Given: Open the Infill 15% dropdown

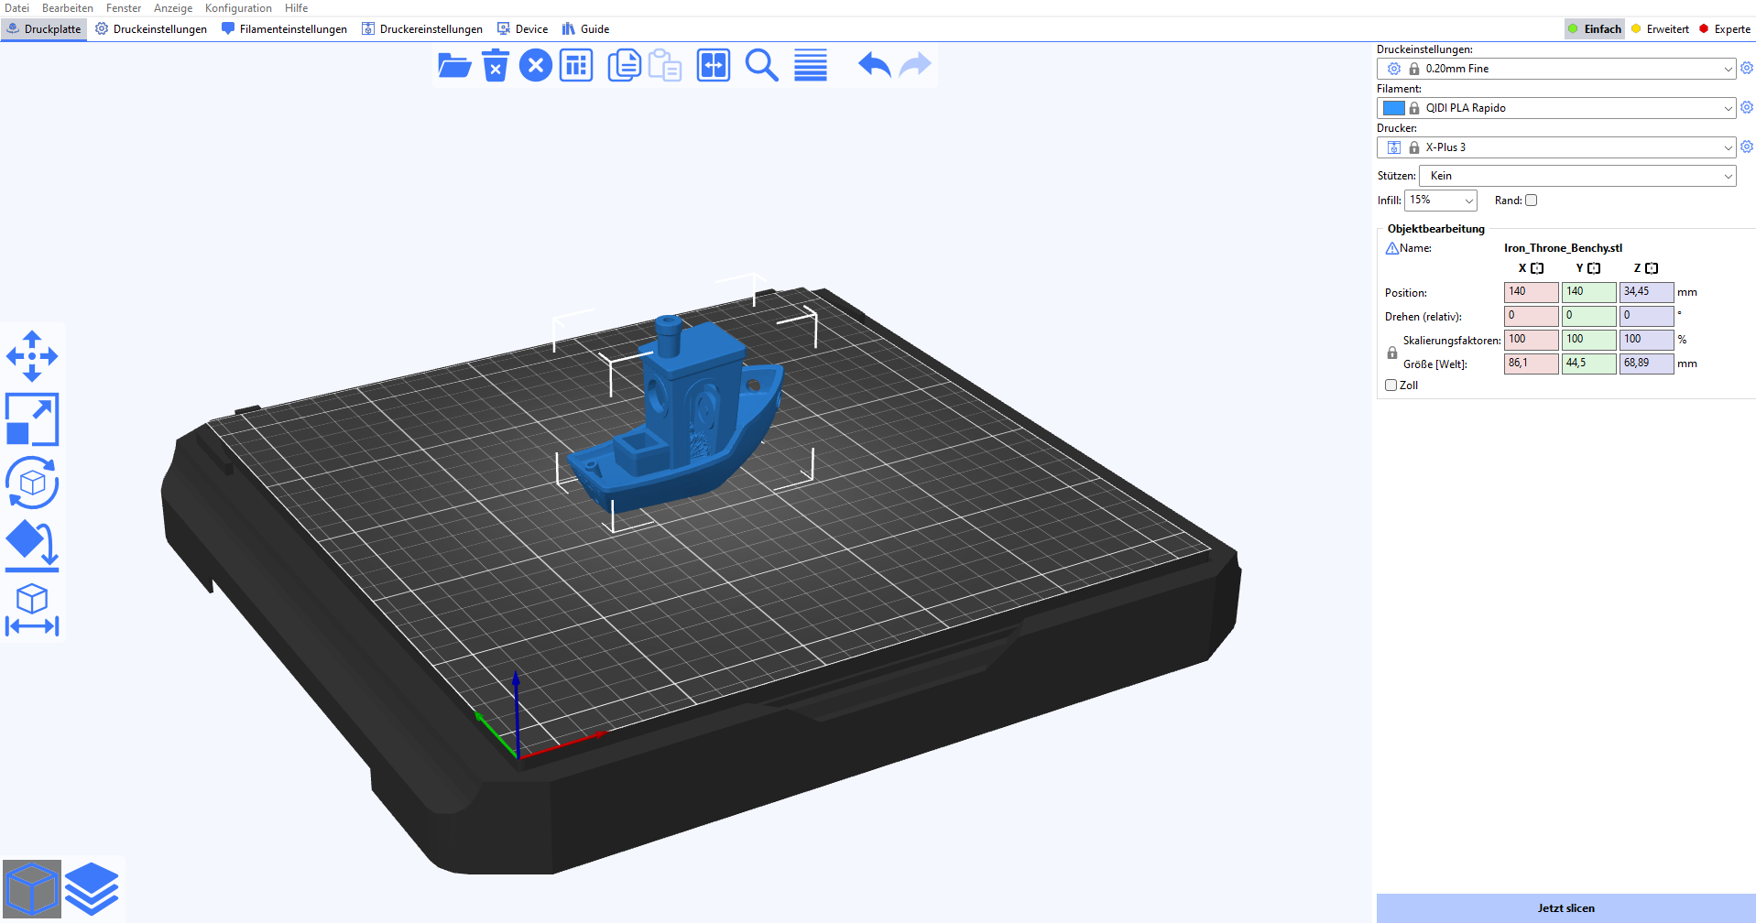Looking at the screenshot, I should click(x=1440, y=200).
